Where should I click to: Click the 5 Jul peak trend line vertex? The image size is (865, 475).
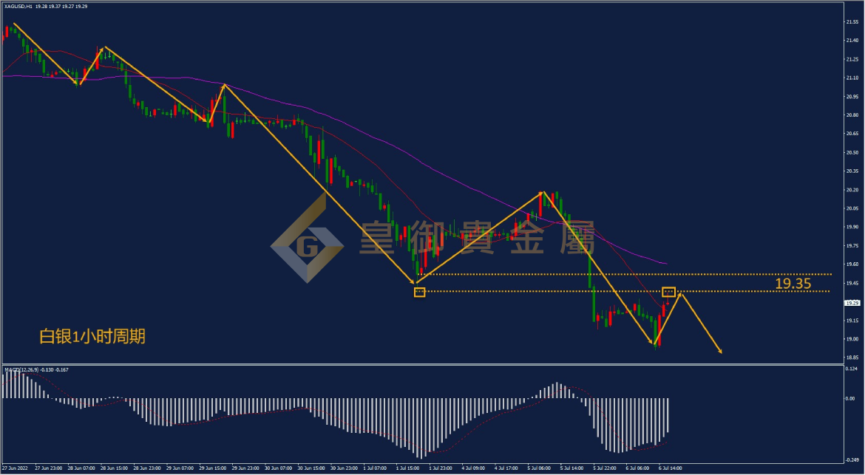(543, 192)
